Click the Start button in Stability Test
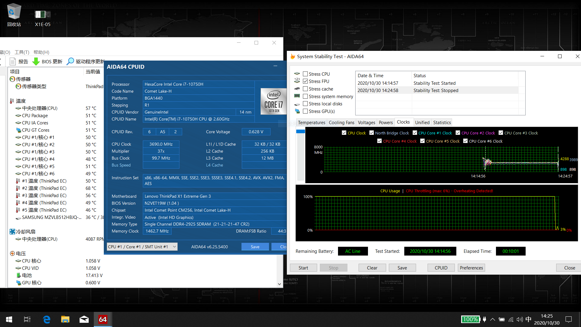The width and height of the screenshot is (581, 327). point(303,268)
